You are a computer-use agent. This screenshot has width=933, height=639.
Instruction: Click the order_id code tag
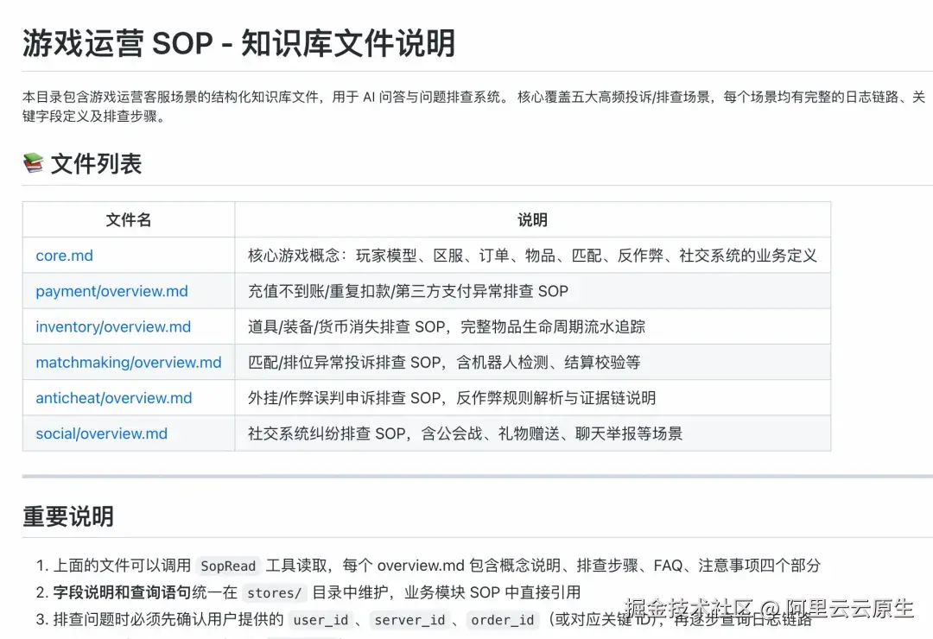pos(502,620)
